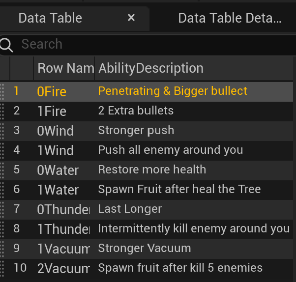
Task: Click the search magnifier icon
Action: click(6, 45)
